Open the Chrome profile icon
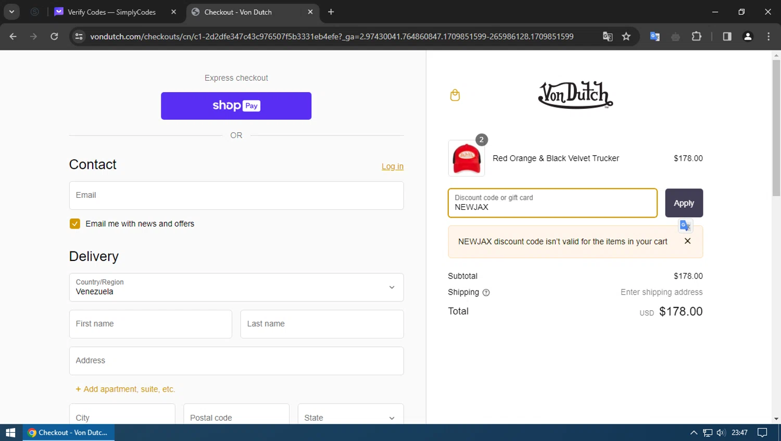The width and height of the screenshot is (781, 441). click(x=748, y=36)
